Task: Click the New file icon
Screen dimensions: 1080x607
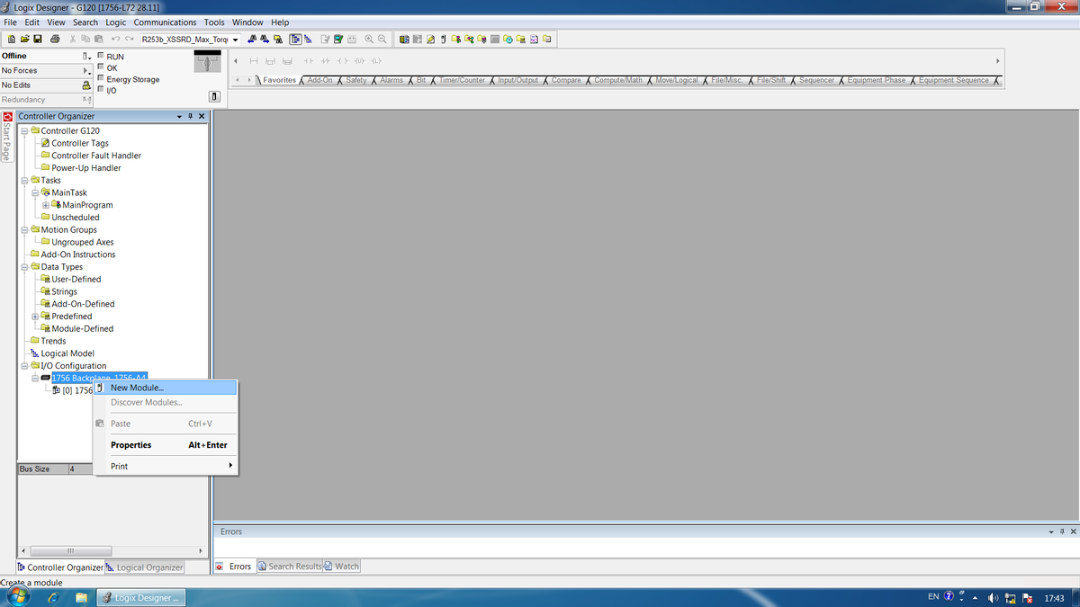Action: click(x=12, y=40)
